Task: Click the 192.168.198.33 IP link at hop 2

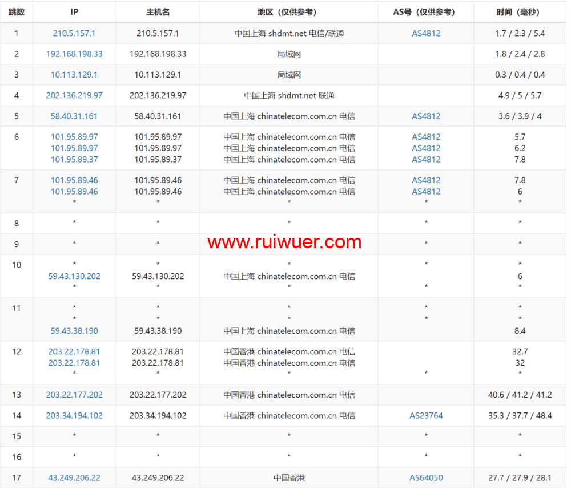Action: coord(74,54)
